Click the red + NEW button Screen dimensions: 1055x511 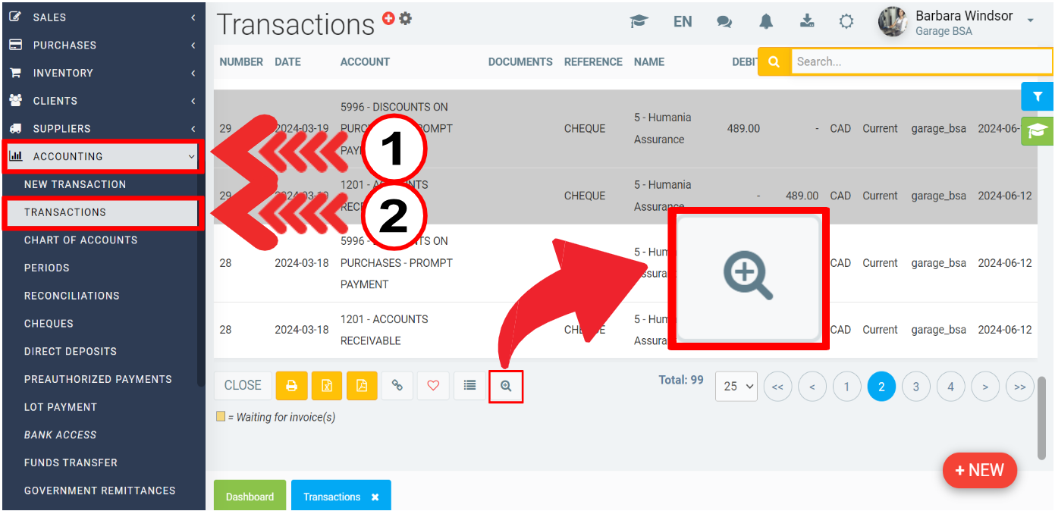pyautogui.click(x=979, y=470)
